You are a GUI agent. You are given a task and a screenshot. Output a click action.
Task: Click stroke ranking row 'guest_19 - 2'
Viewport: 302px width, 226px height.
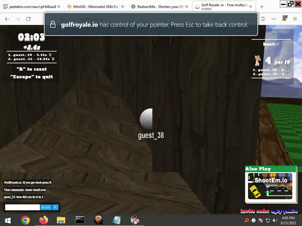point(271,70)
